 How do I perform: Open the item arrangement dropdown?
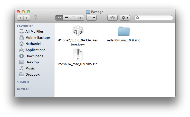pyautogui.click(x=91, y=18)
